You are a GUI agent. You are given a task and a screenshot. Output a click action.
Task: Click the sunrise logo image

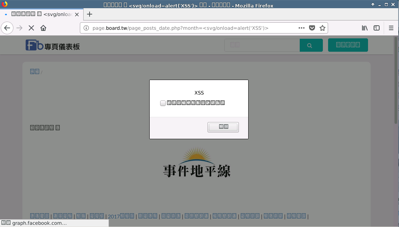pyautogui.click(x=197, y=162)
